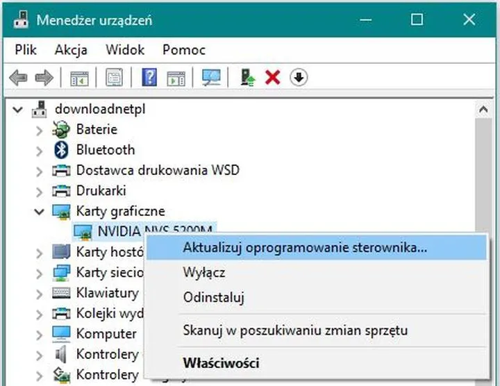500x386 pixels.
Task: Open the Properties sheet toolbar icon
Action: [114, 77]
